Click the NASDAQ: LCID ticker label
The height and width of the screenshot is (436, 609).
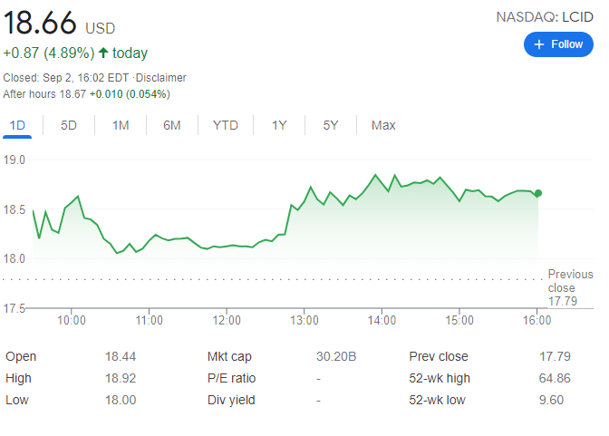pos(545,17)
